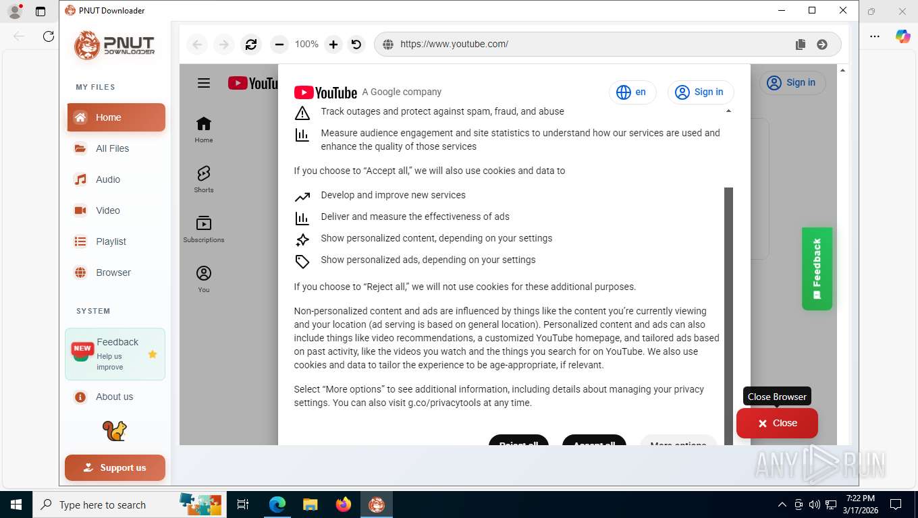Click Reject all button
This screenshot has width=918, height=518.
(x=518, y=440)
